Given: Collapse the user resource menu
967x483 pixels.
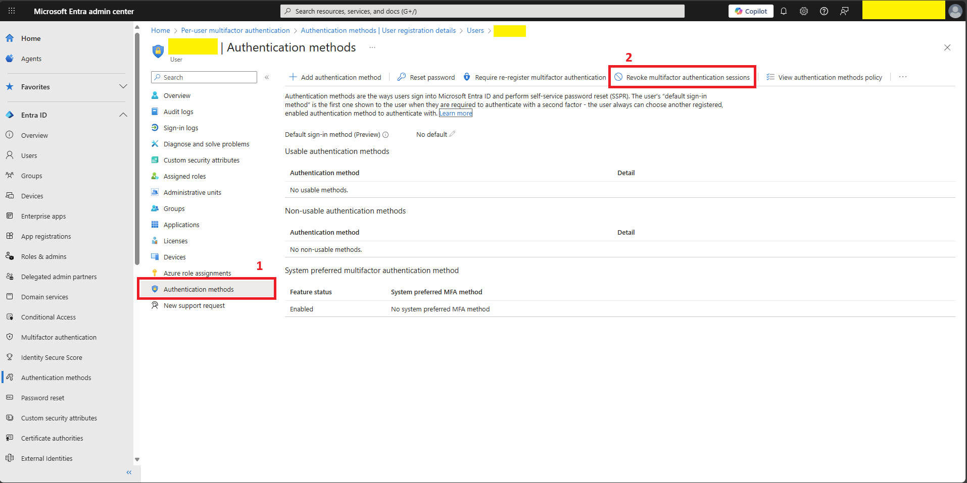Looking at the screenshot, I should pos(267,77).
